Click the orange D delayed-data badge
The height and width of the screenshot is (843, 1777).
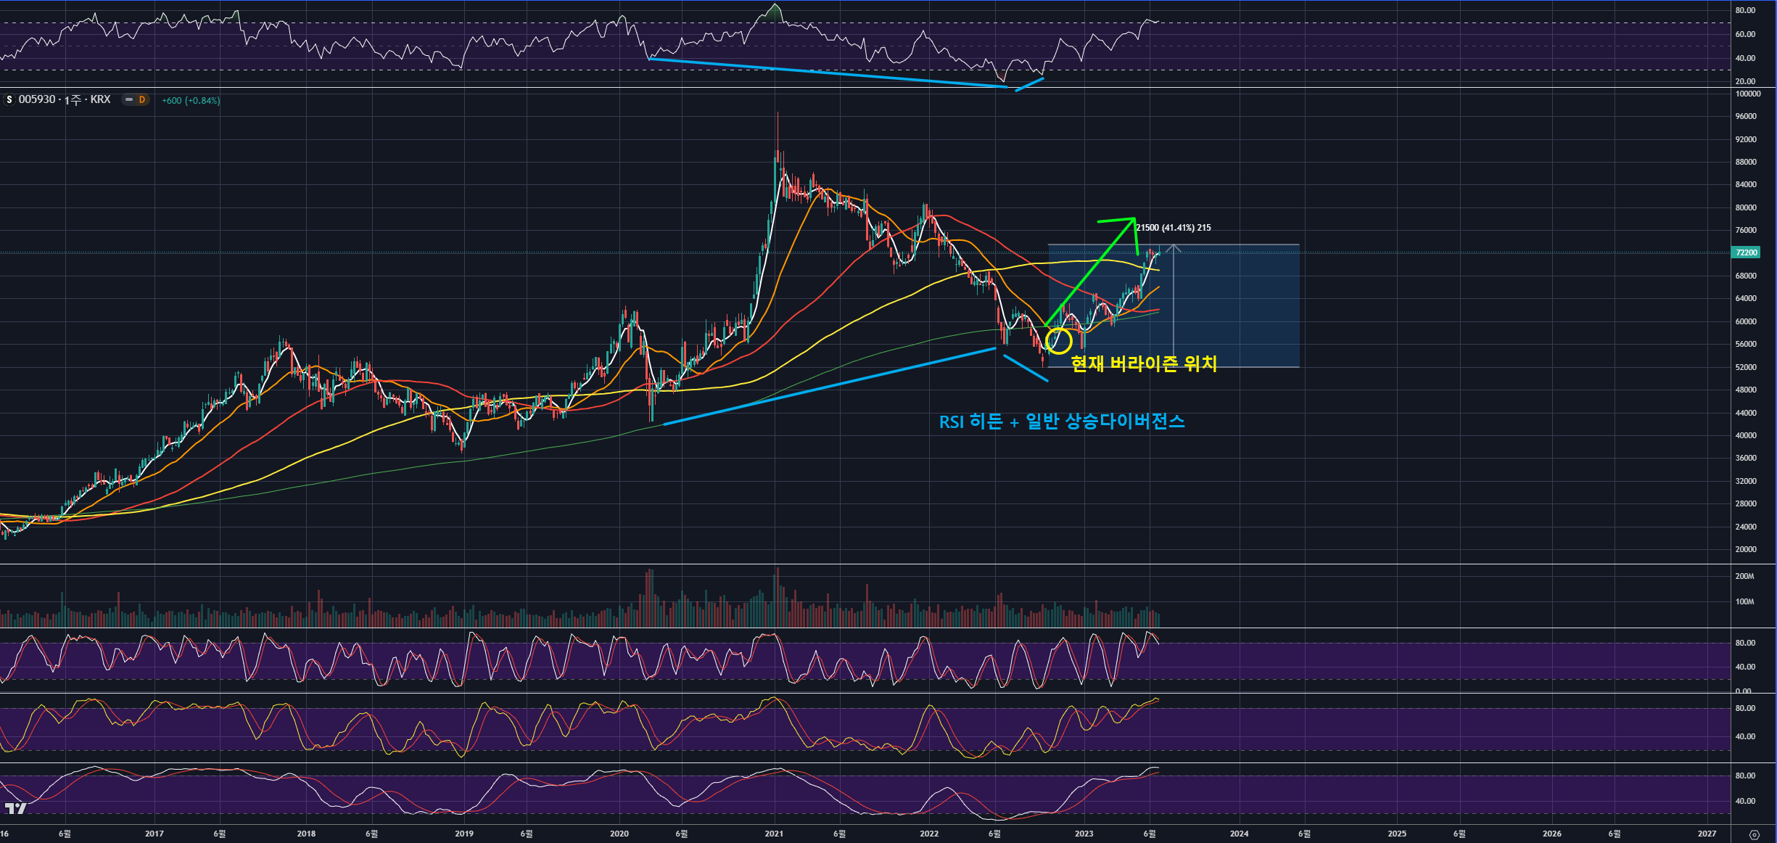142,99
